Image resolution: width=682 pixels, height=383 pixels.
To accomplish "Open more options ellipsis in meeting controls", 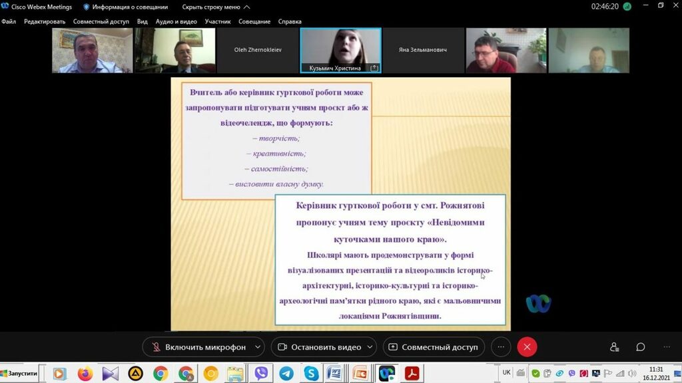I will tap(501, 347).
